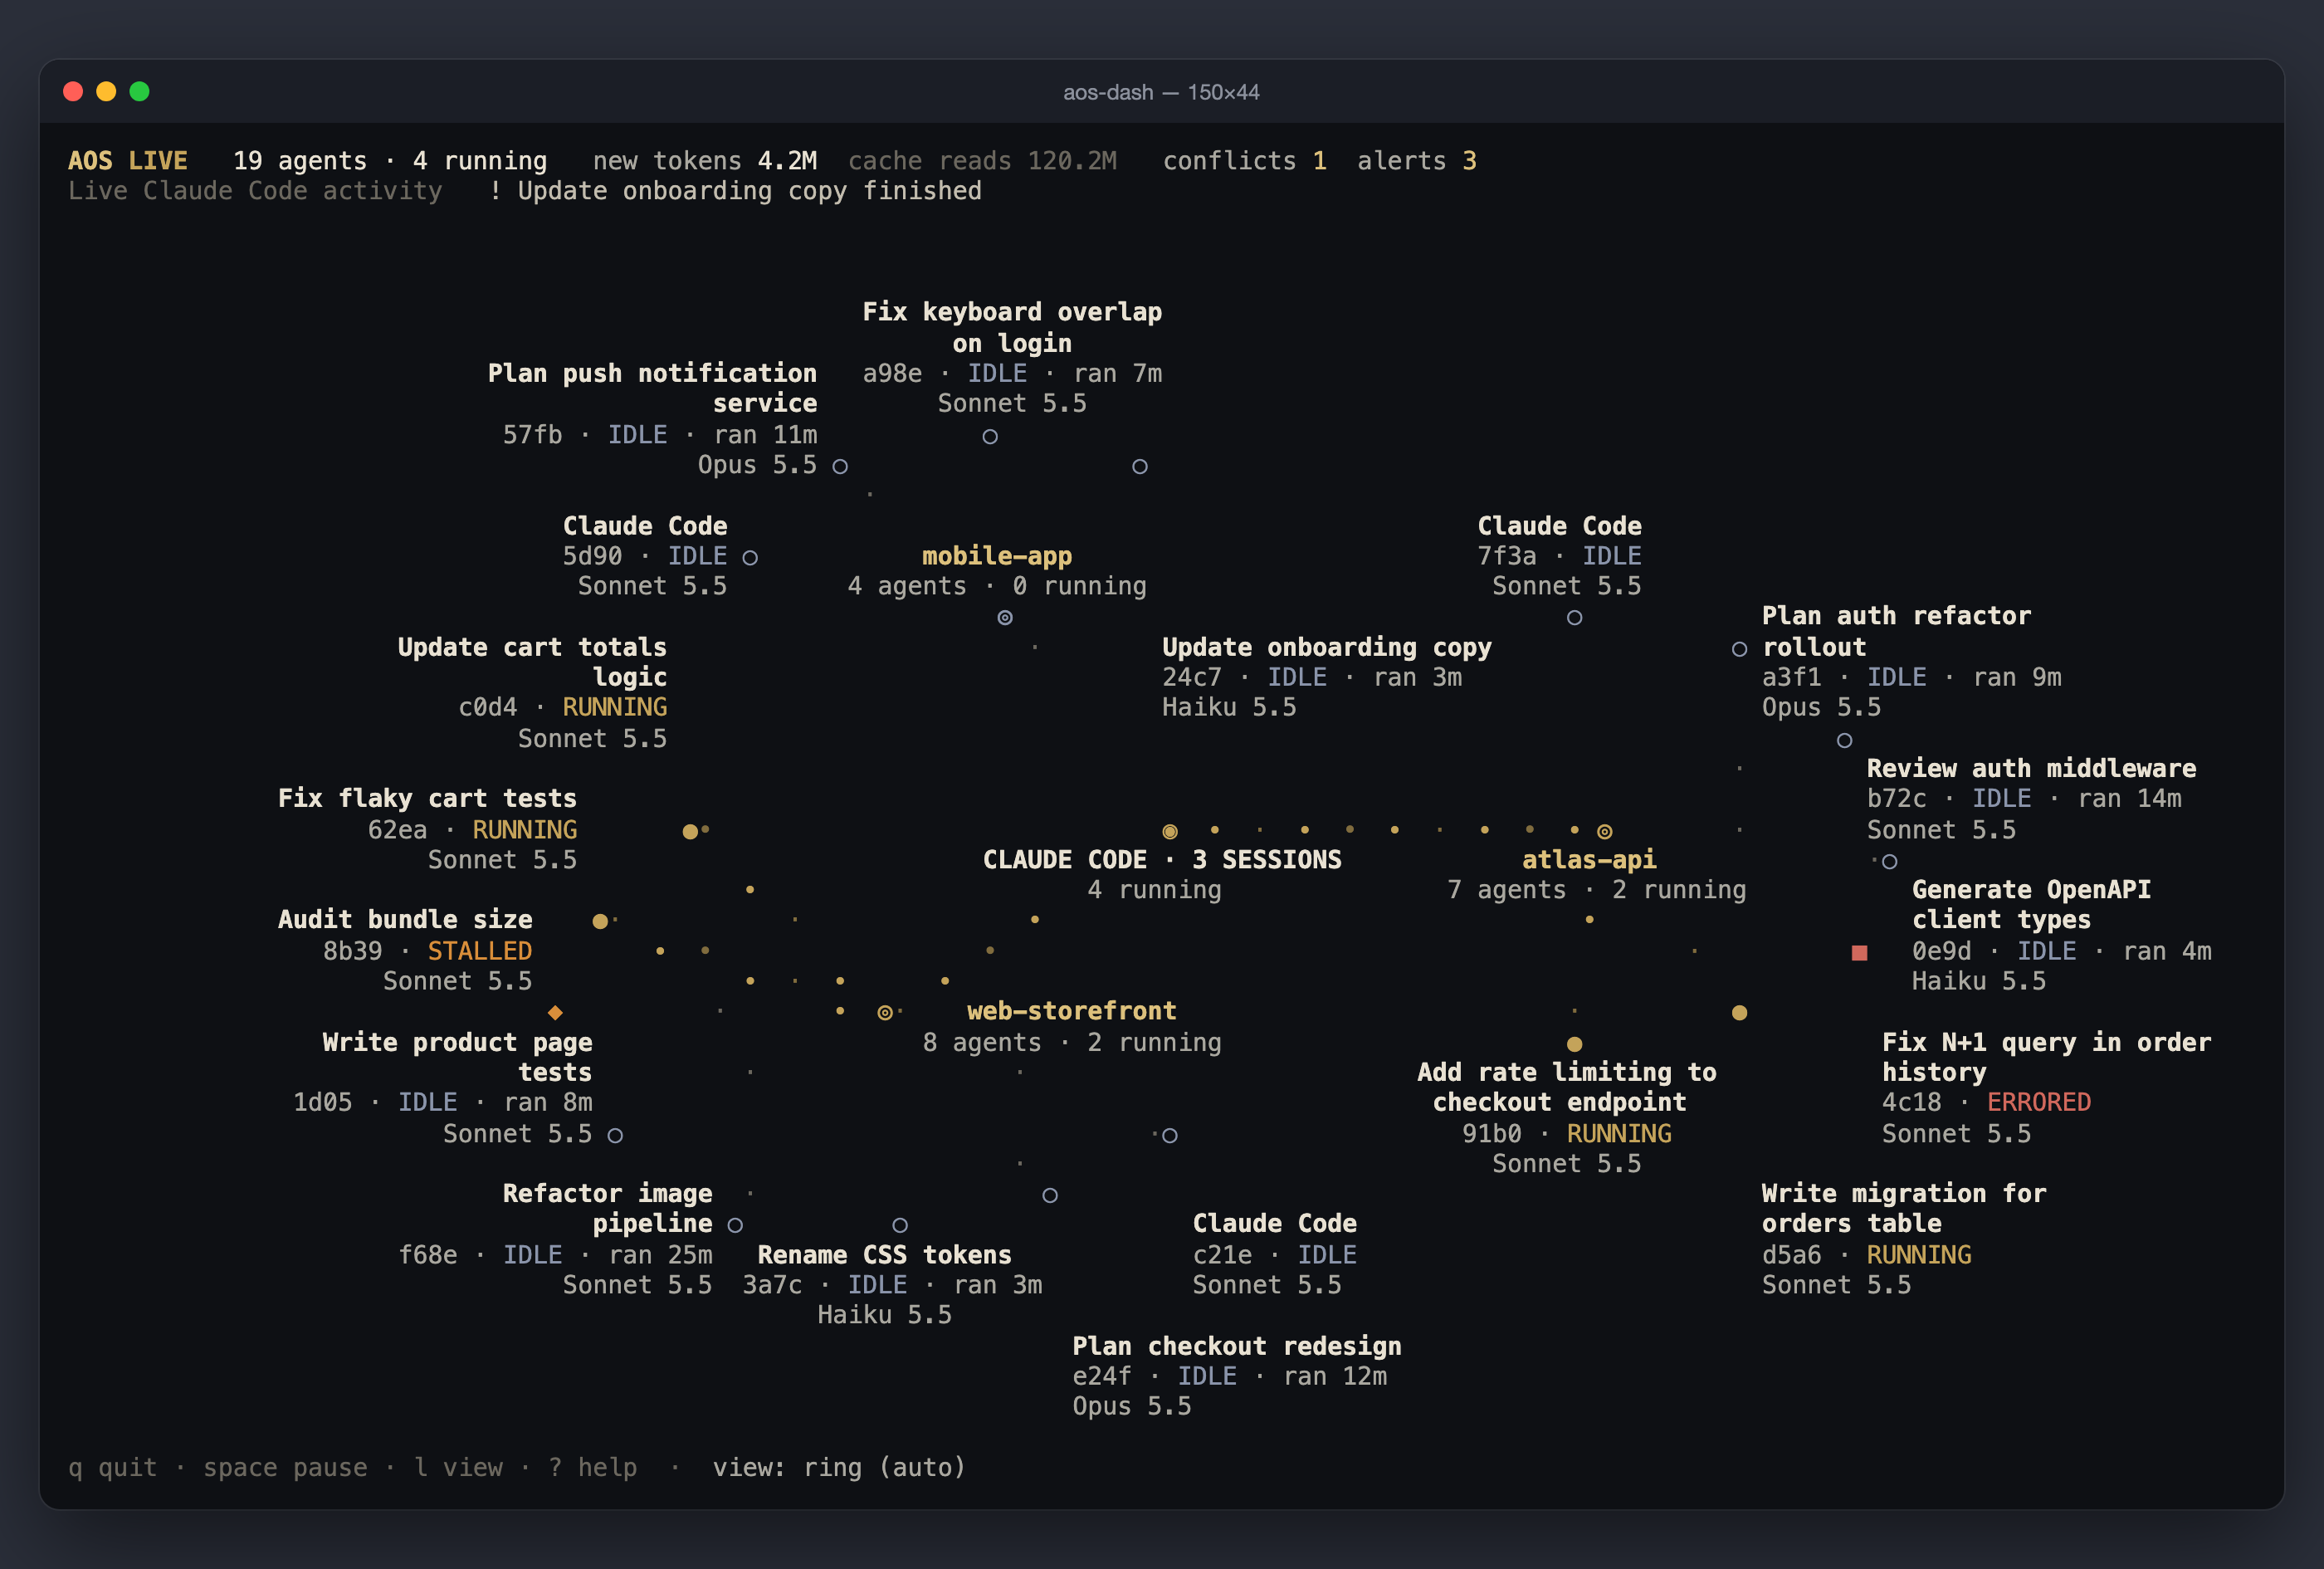Click the idle circle below 7f3a Sonnet 5.5
Screen dimensions: 2324x1569
click(1574, 618)
